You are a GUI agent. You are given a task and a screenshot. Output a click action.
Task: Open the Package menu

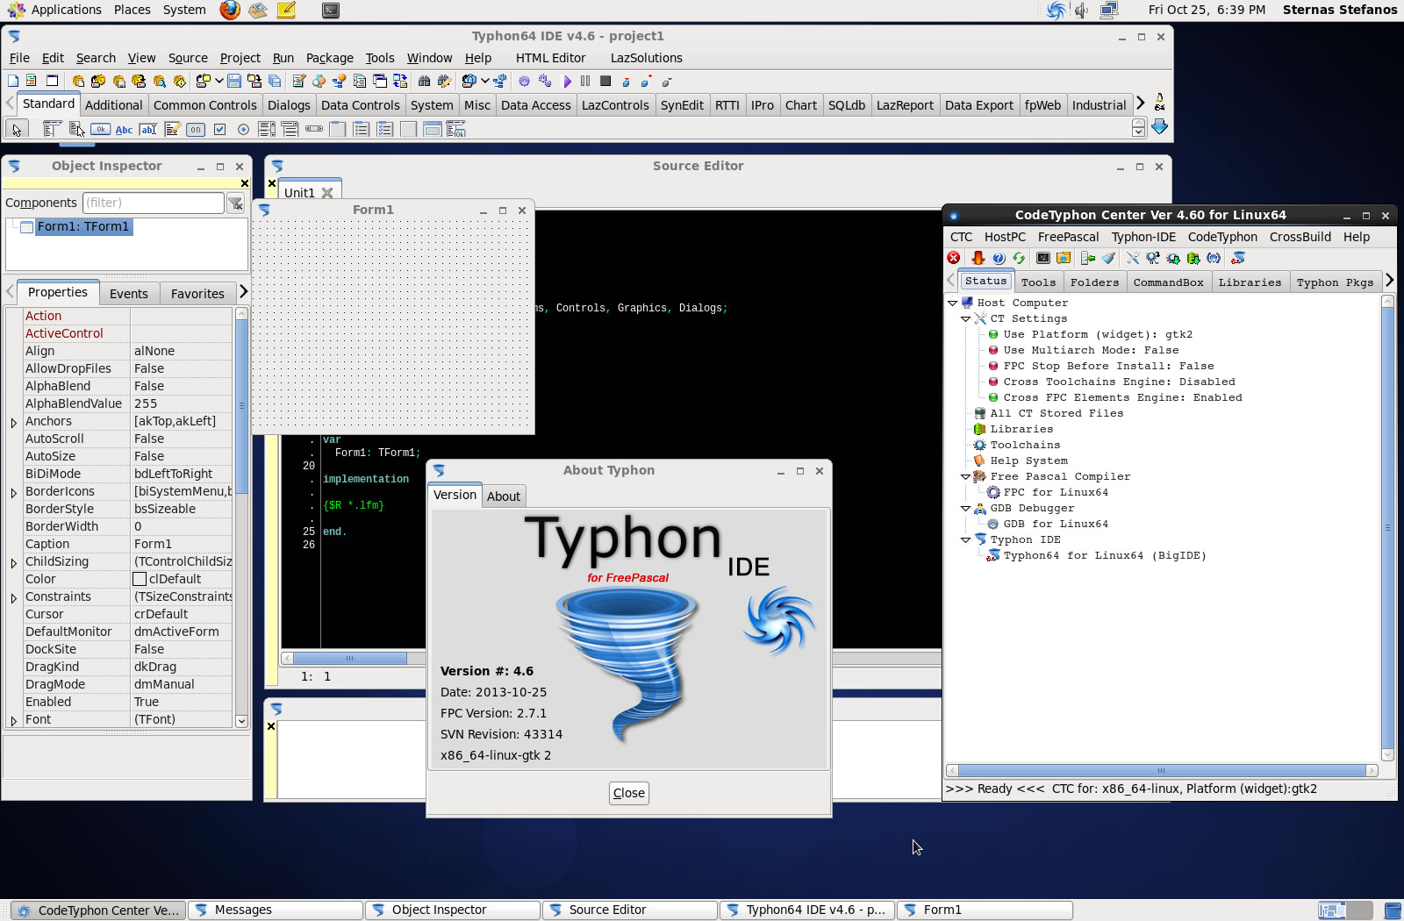329,58
